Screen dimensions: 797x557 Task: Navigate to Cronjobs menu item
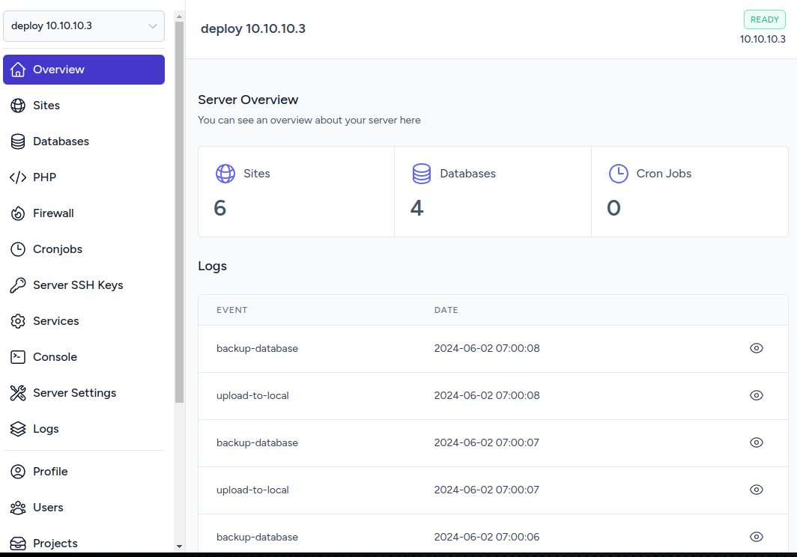pyautogui.click(x=84, y=249)
